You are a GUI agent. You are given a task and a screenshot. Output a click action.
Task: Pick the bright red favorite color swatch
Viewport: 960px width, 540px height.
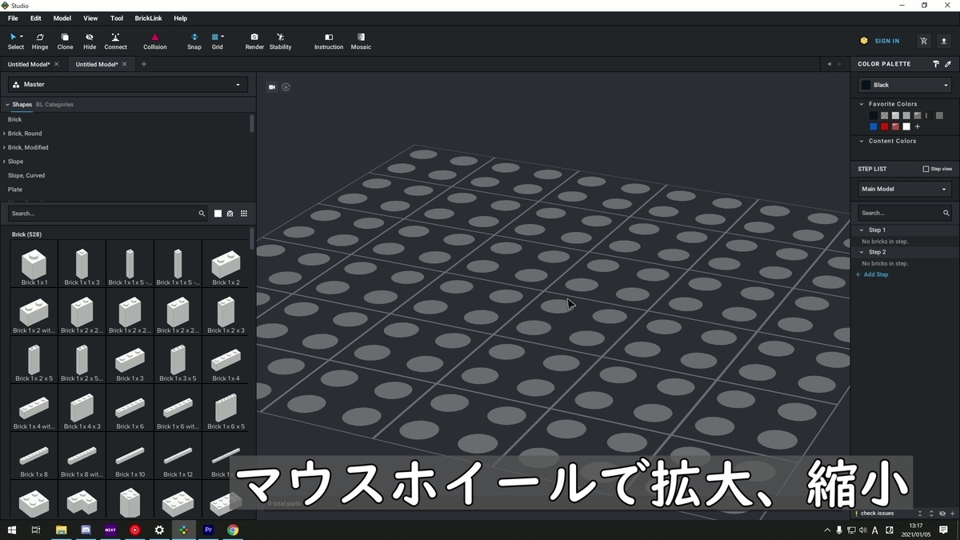885,126
